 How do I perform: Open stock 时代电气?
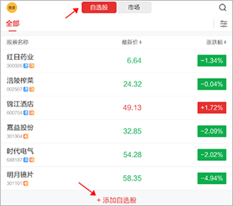(20, 151)
